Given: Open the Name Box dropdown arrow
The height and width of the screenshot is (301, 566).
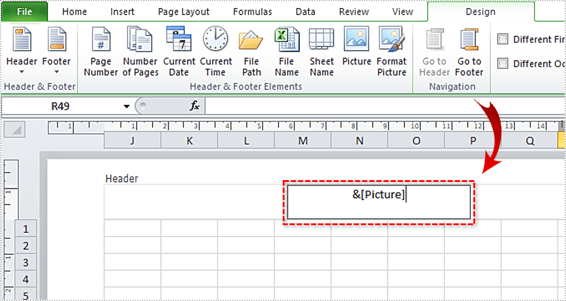Looking at the screenshot, I should point(127,107).
